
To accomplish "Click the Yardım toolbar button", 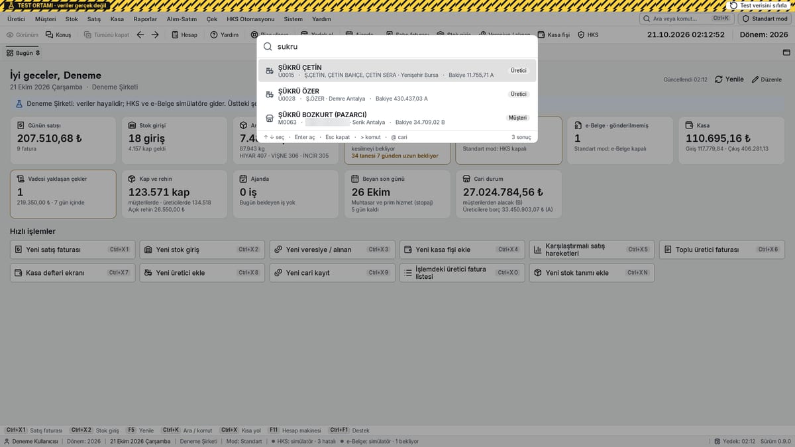I will [225, 34].
